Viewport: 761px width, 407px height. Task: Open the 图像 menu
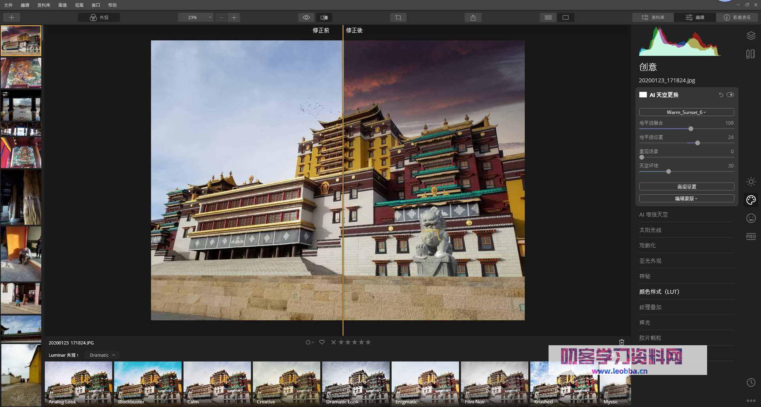pyautogui.click(x=62, y=5)
